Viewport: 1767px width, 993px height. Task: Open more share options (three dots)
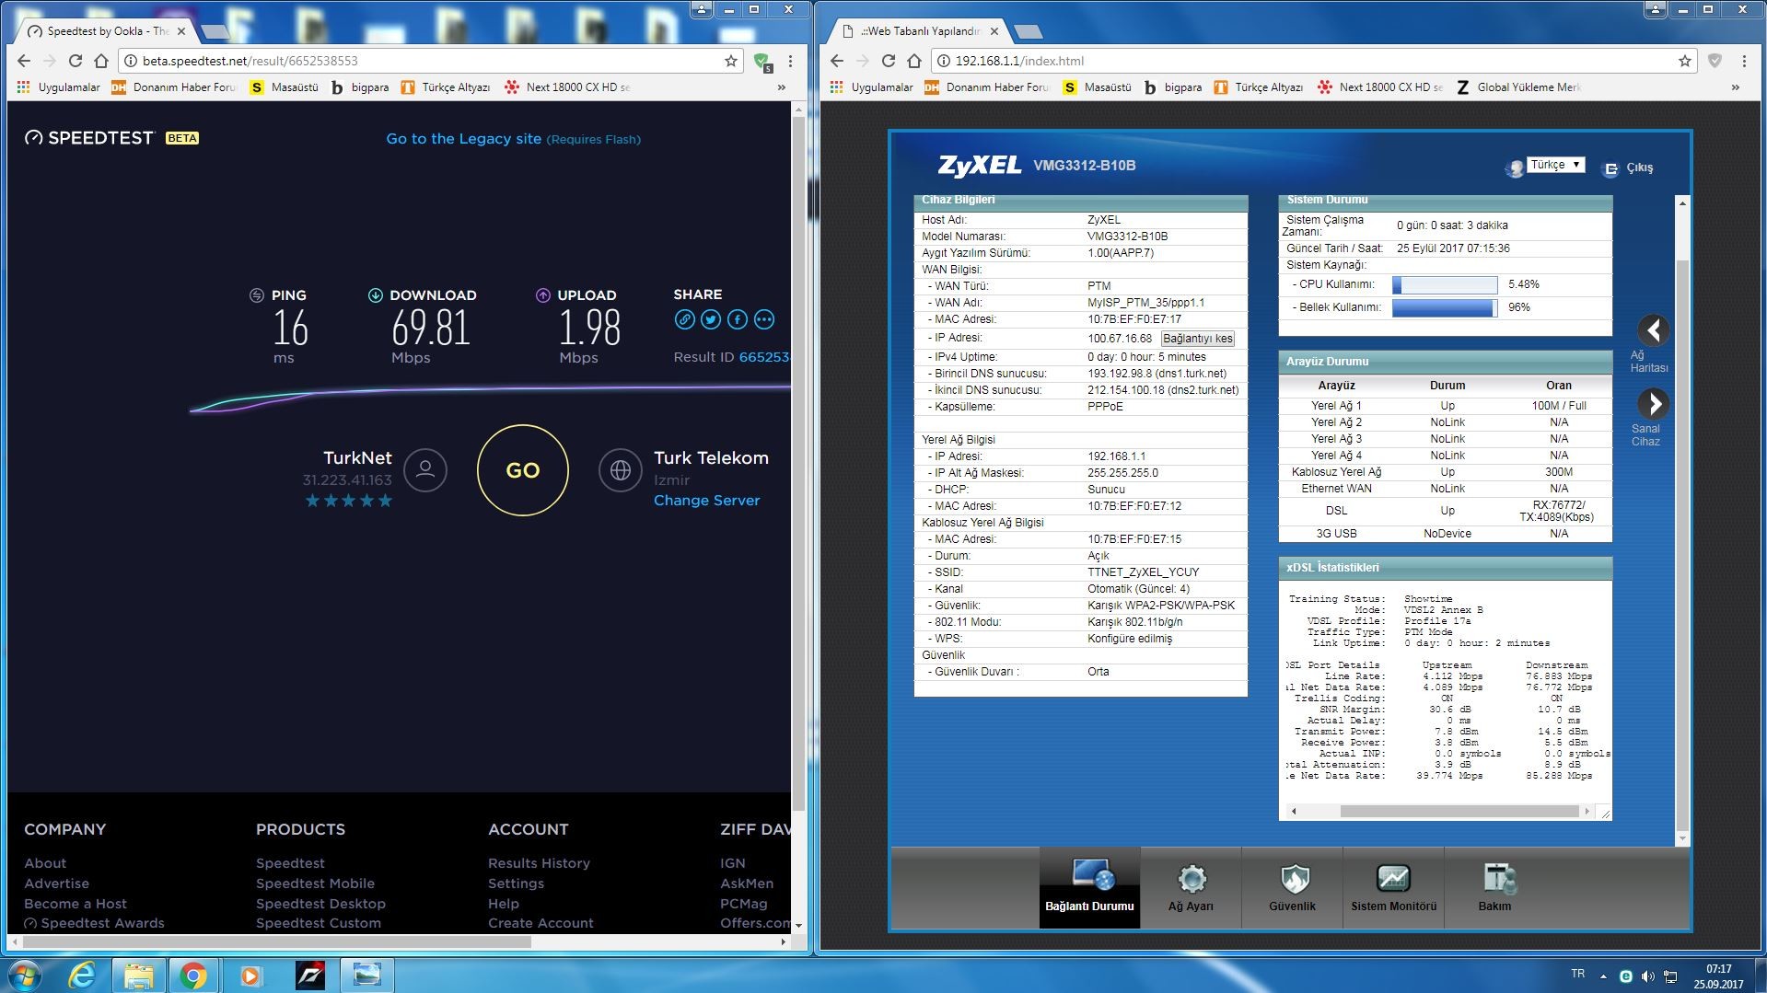tap(764, 319)
